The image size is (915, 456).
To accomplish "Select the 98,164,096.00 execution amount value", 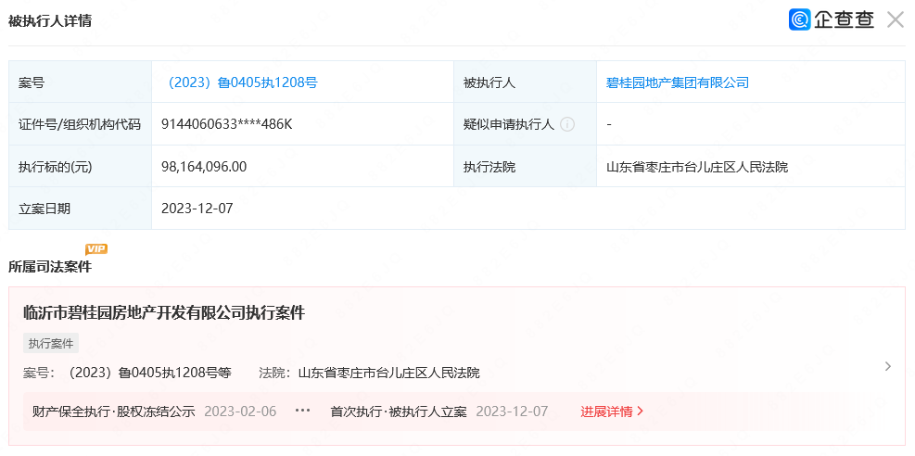I will pos(204,167).
